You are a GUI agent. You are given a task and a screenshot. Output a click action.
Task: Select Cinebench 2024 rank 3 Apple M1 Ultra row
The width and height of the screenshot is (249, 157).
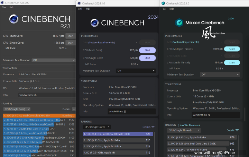pyautogui.click(x=118, y=147)
